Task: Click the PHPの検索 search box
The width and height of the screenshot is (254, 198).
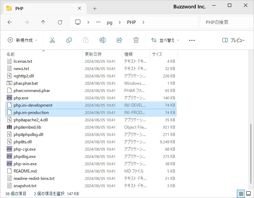Action: pos(226,22)
